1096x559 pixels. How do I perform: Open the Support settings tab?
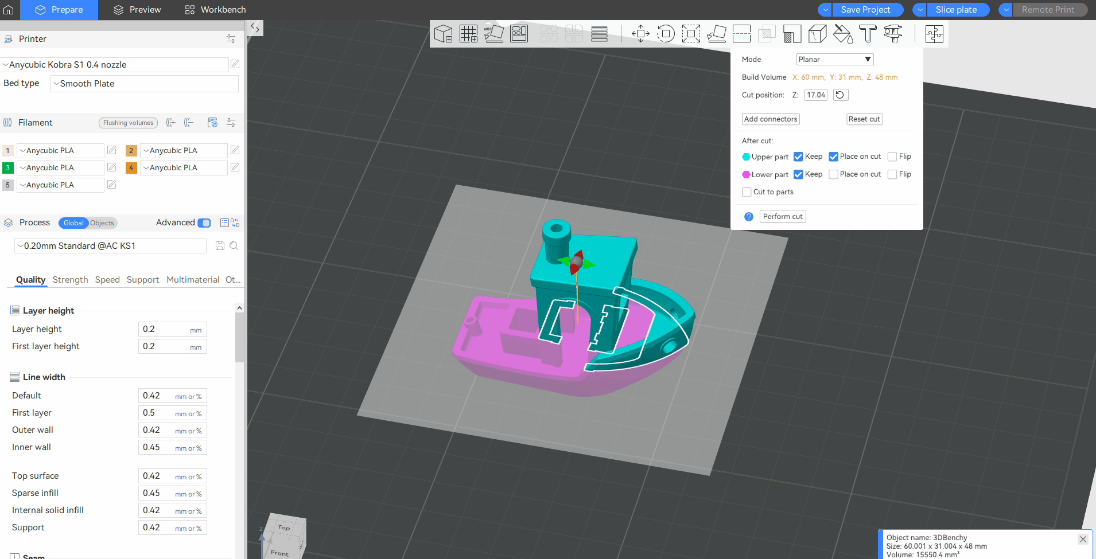tap(143, 280)
